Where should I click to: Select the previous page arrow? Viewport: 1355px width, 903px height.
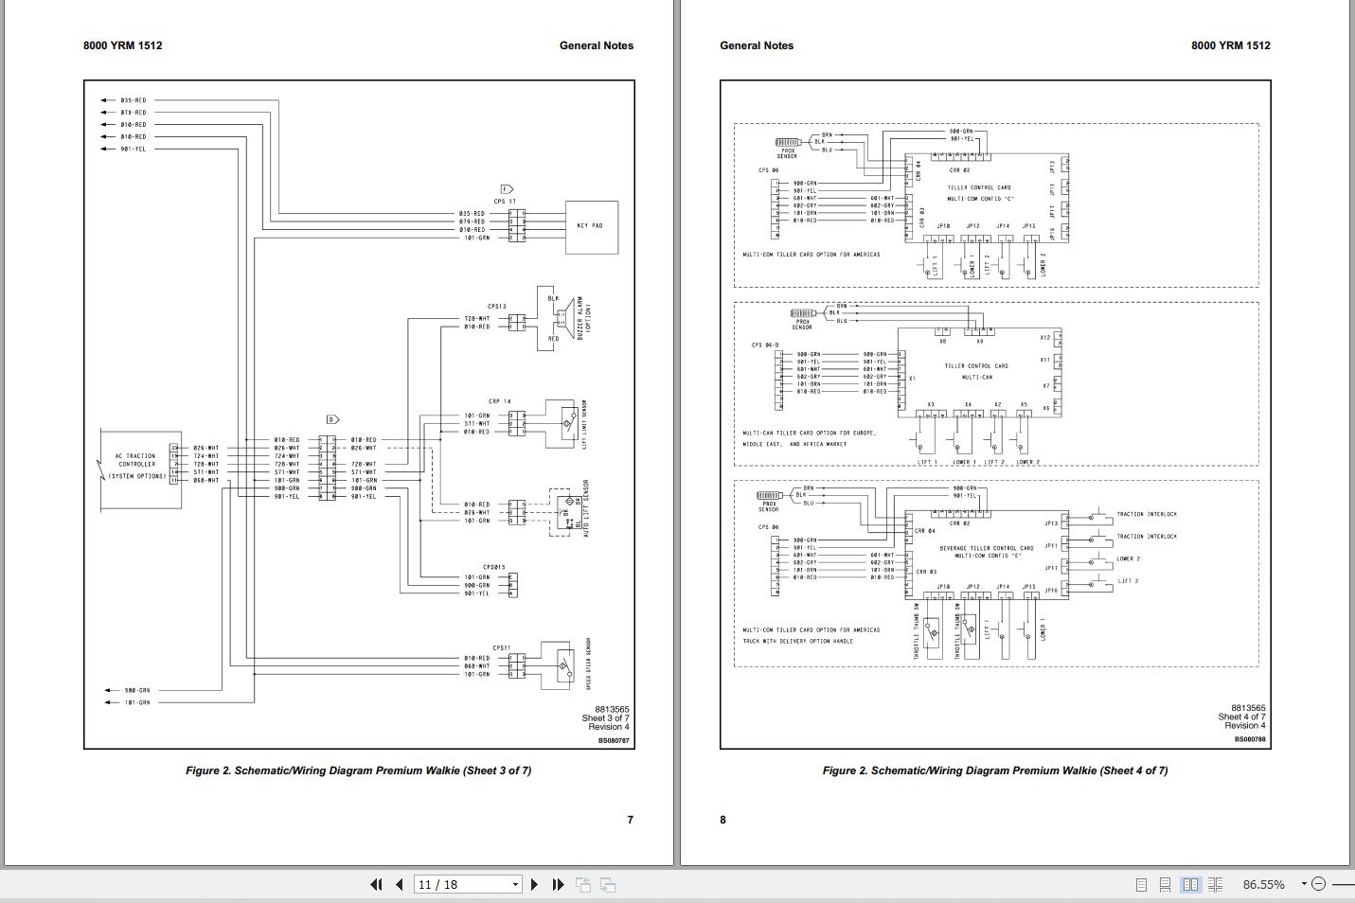click(399, 884)
